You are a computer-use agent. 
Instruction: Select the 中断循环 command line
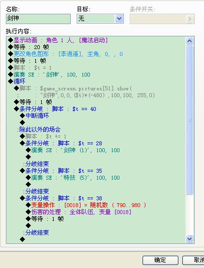coord(34,116)
